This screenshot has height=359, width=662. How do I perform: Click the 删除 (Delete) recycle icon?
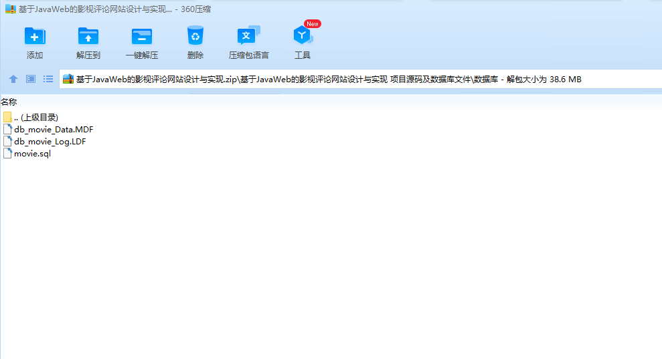click(x=195, y=36)
